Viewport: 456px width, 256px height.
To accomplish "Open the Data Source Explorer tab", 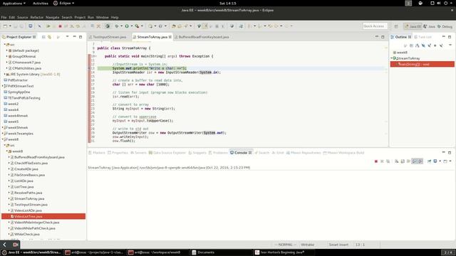I will [x=167, y=153].
